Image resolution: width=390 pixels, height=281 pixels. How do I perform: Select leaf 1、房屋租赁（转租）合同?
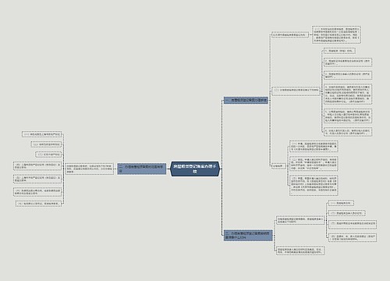[339, 51]
